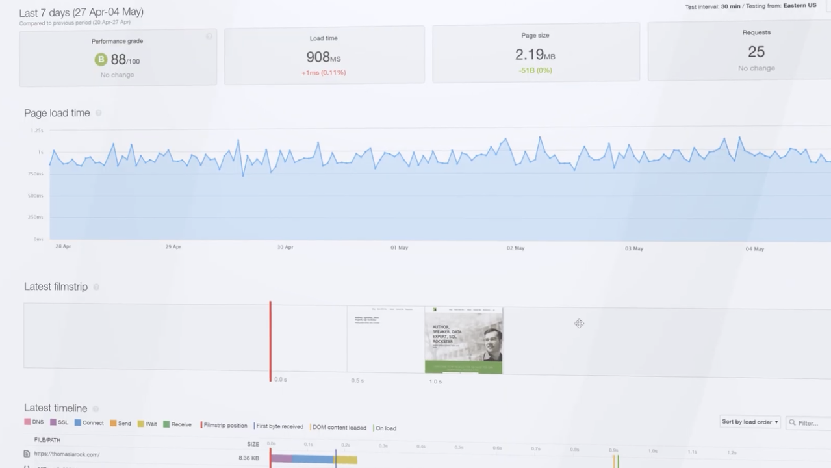Select the Load time summary card
This screenshot has height=468, width=831.
tap(324, 55)
